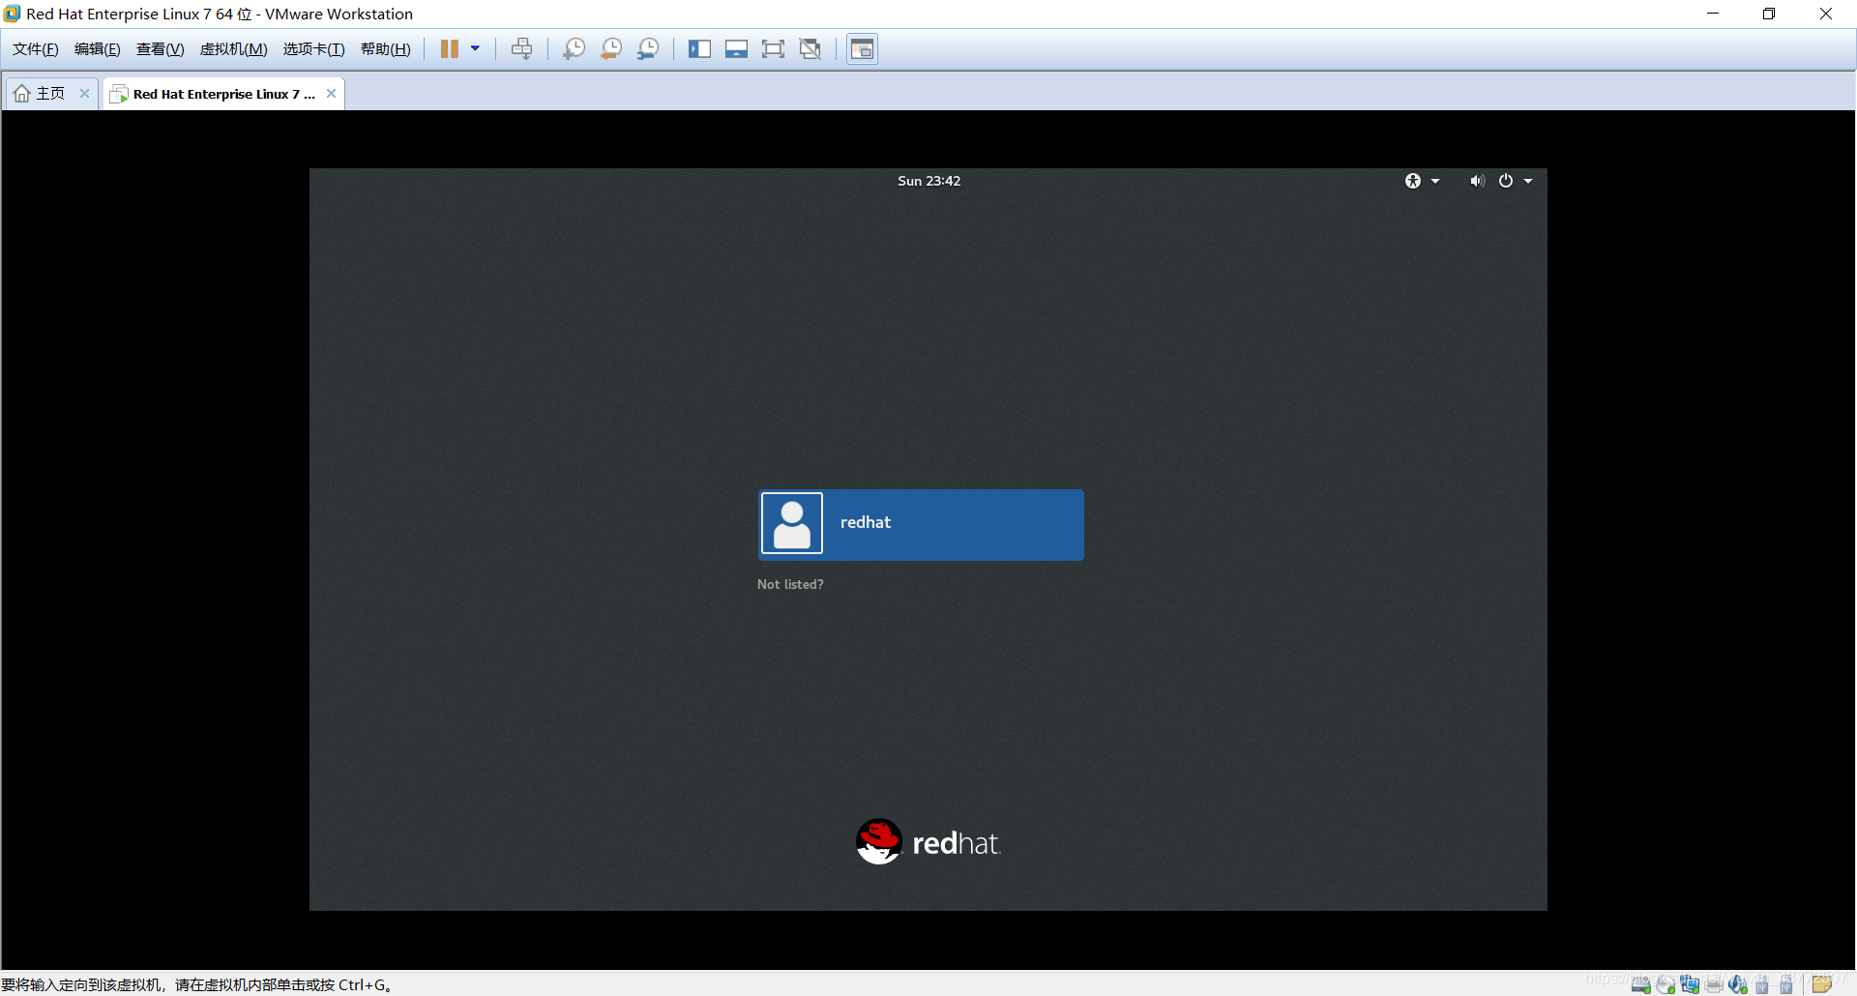
Task: Close the 主页 tab
Action: [x=84, y=94]
